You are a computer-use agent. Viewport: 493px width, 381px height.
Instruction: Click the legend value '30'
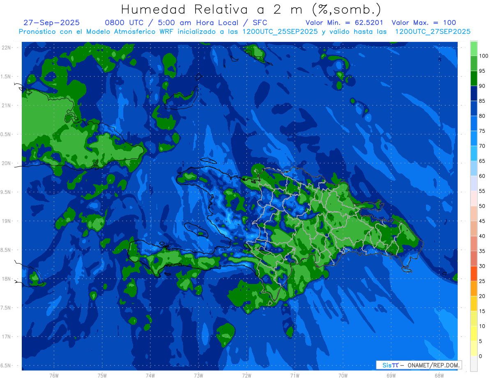[x=482, y=266]
